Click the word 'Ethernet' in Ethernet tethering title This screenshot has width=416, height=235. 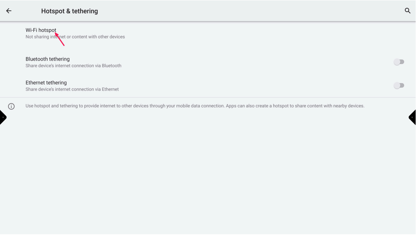click(x=35, y=83)
